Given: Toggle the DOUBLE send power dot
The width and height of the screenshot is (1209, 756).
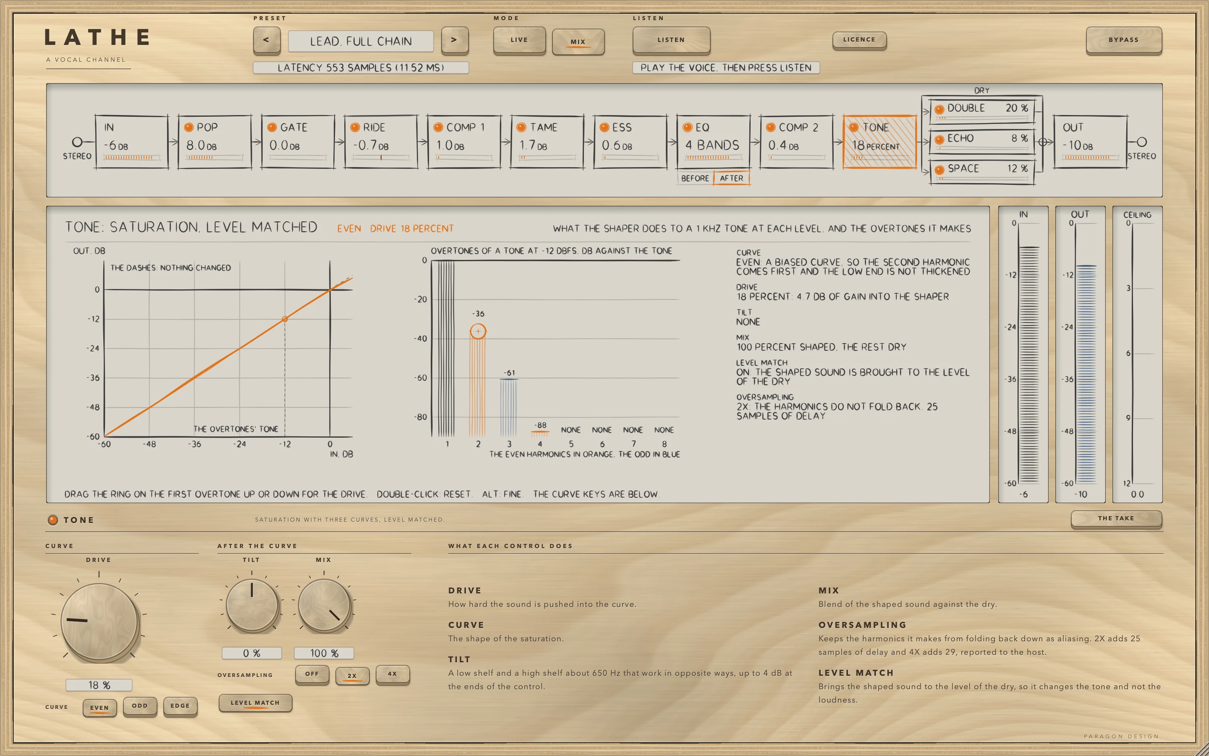Looking at the screenshot, I should click(x=939, y=109).
